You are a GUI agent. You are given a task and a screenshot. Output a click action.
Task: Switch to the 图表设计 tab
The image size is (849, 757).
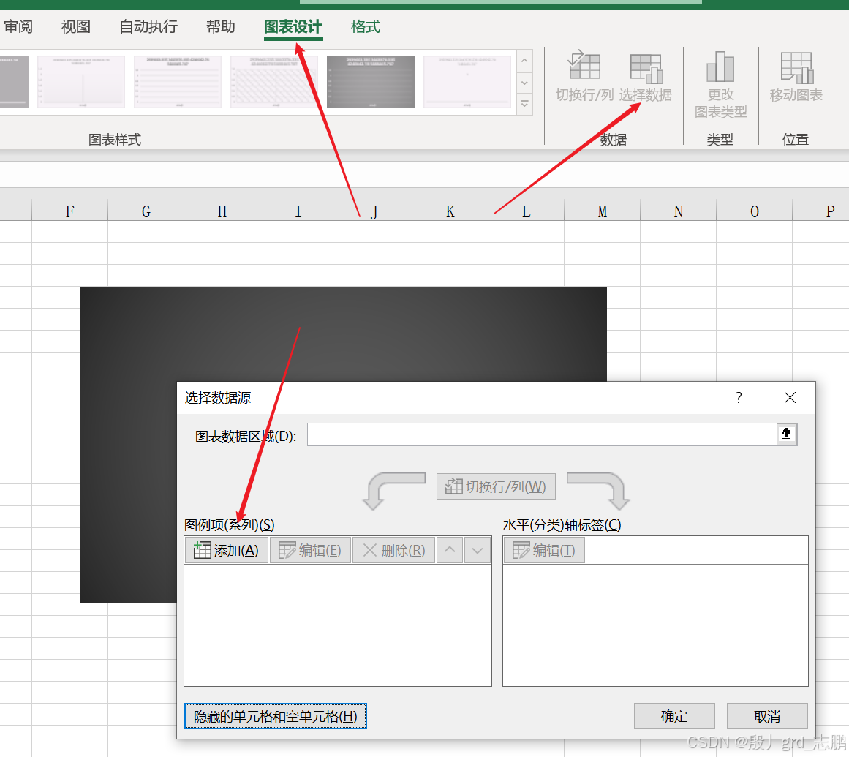293,27
